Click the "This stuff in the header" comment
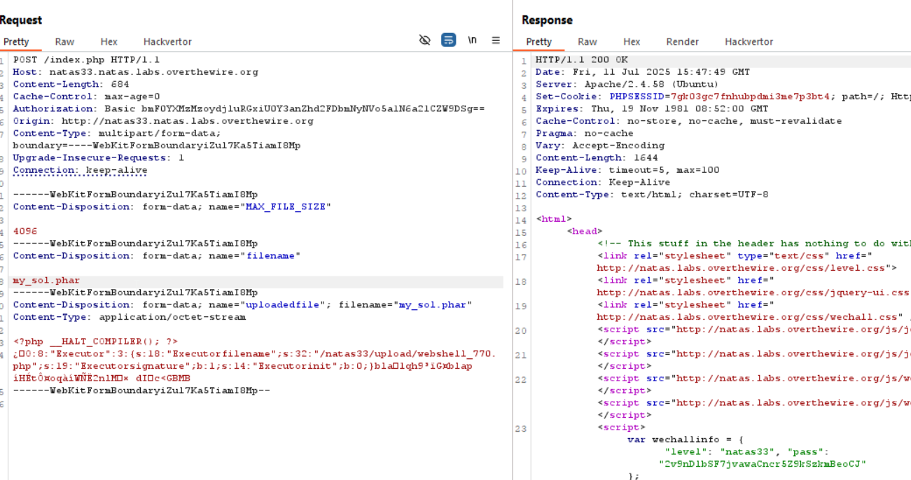 754,243
